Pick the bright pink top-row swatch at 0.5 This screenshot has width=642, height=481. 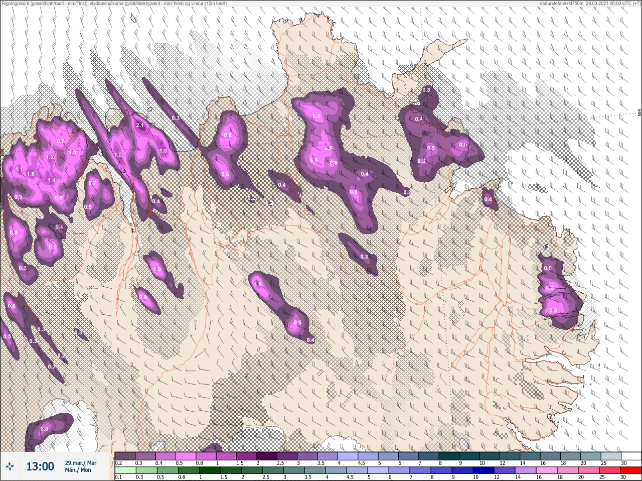pyautogui.click(x=186, y=456)
